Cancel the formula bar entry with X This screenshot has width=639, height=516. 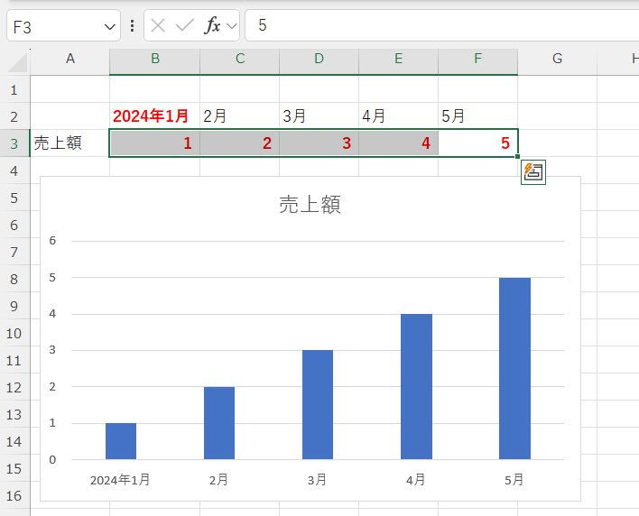[158, 25]
